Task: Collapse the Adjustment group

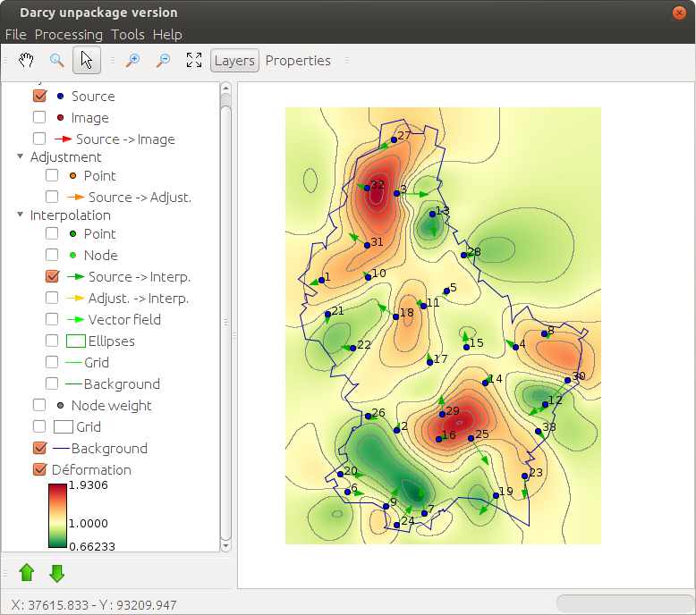Action: pos(21,157)
